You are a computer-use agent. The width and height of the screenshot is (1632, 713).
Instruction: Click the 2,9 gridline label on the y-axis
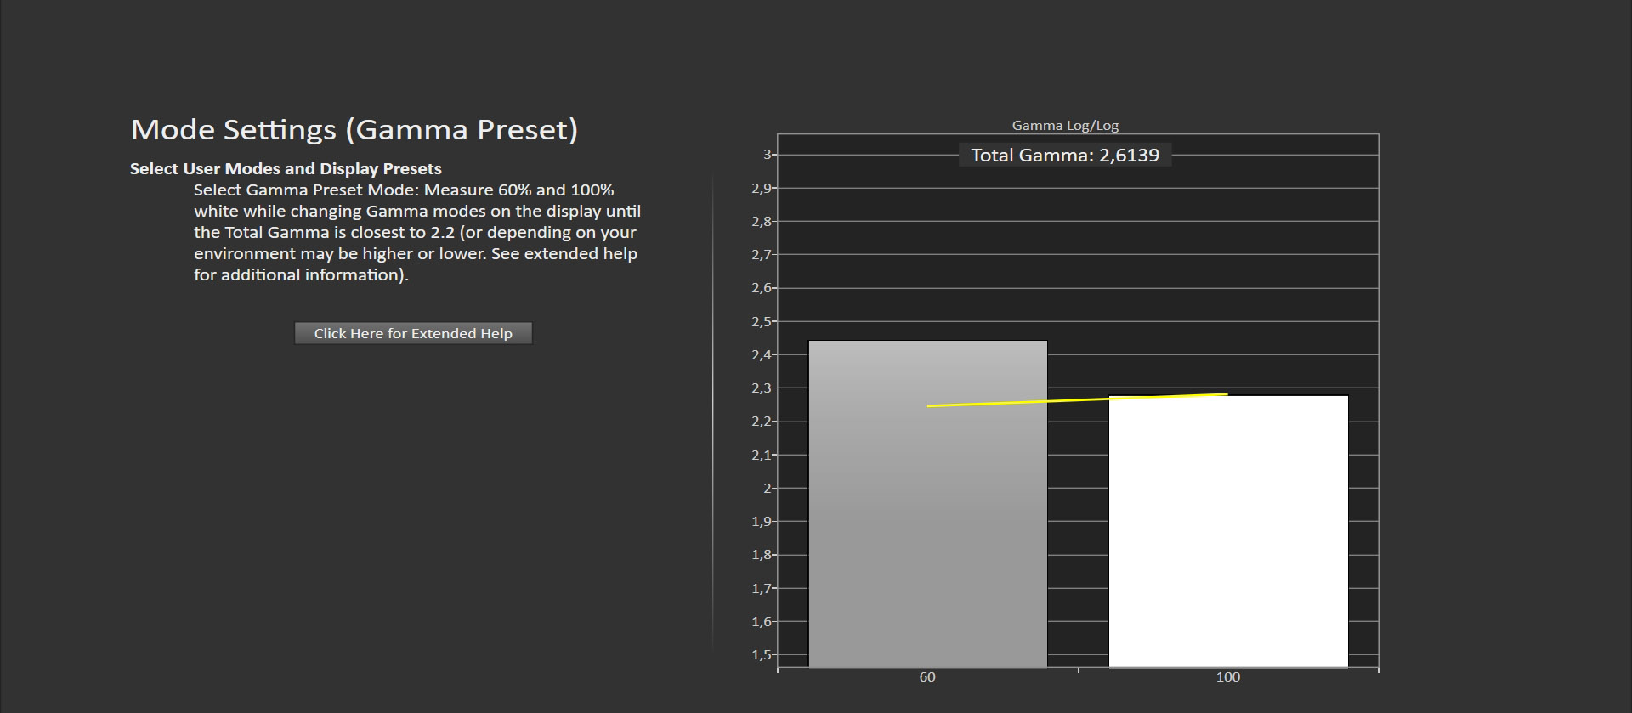(761, 188)
